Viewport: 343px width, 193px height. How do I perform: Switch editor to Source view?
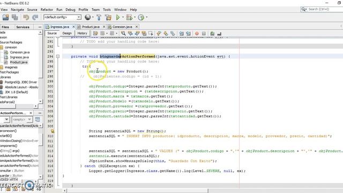52,33
